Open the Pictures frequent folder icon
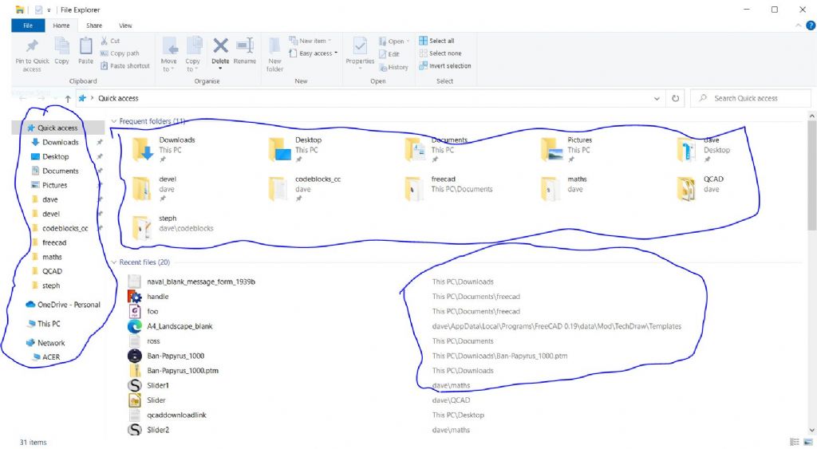The width and height of the screenshot is (817, 449). (551, 149)
